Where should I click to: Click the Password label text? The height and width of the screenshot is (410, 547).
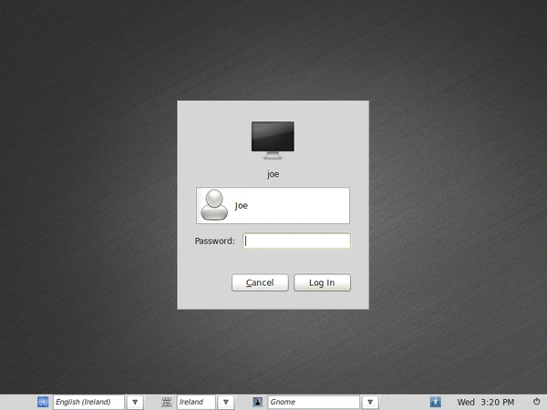(x=214, y=241)
